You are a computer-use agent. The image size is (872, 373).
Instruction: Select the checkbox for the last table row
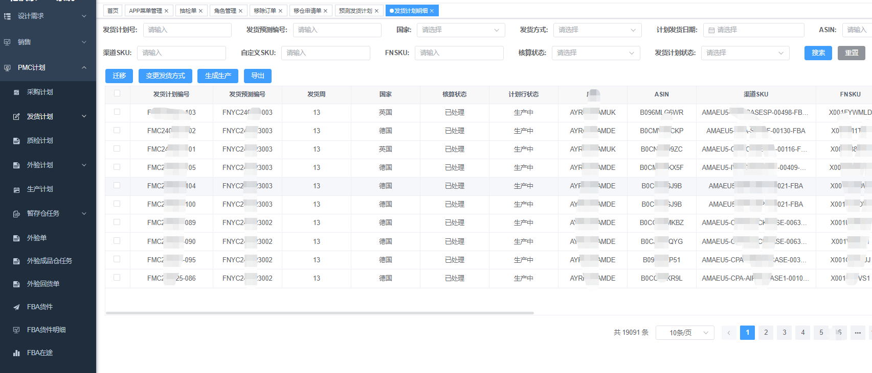point(117,278)
